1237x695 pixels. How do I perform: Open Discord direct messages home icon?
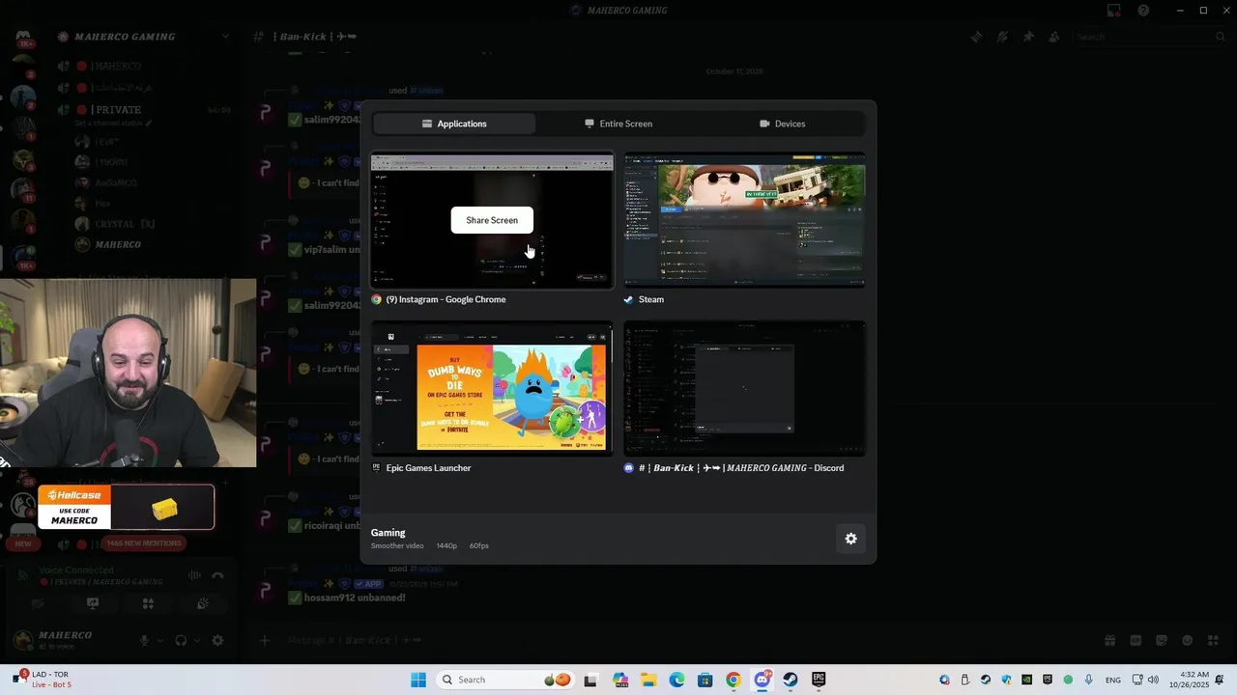point(23,39)
